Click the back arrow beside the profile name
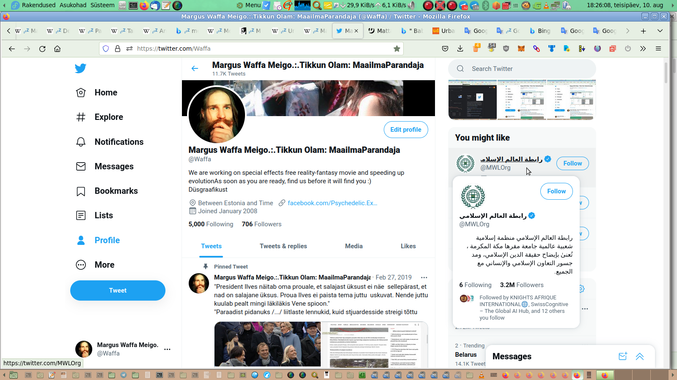This screenshot has height=380, width=677. 195,68
